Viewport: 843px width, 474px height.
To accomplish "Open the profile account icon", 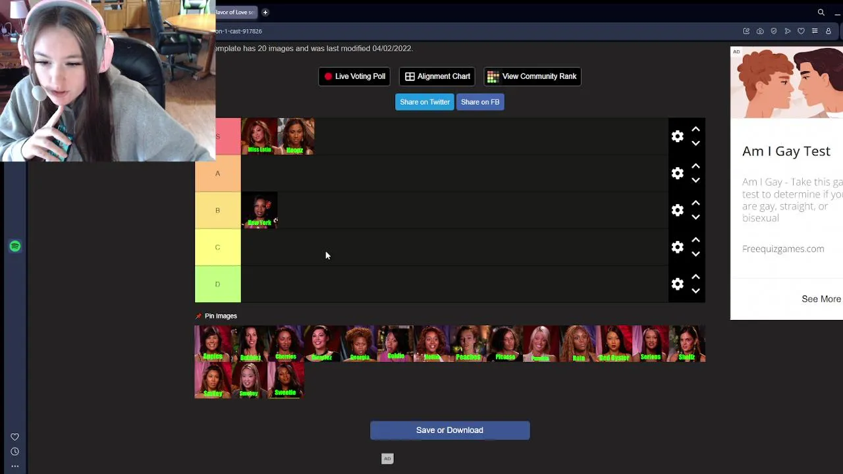I will [x=829, y=31].
